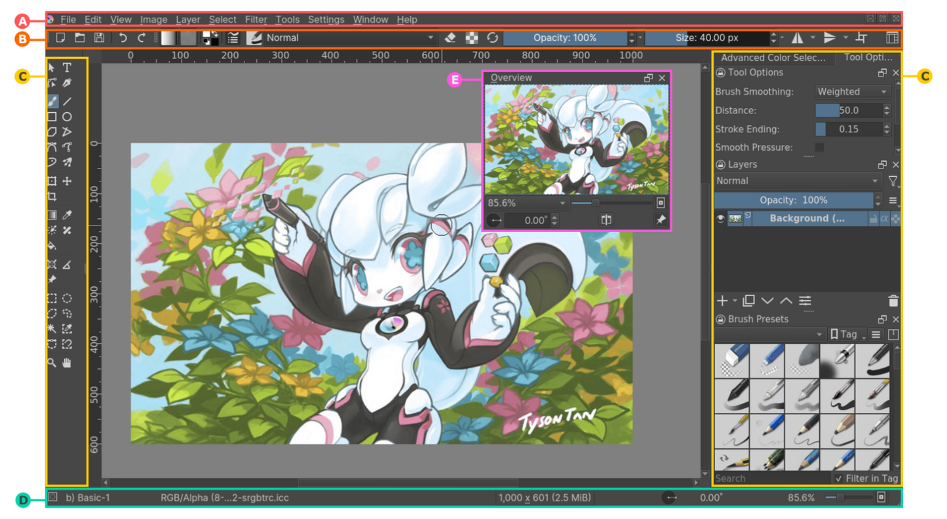Switch to the Advanced Color Selector tab
Image resolution: width=947 pixels, height=519 pixels.
(773, 58)
